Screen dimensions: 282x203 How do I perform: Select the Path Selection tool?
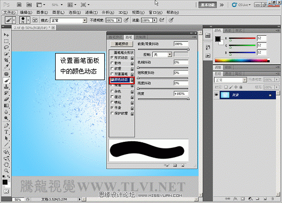point(6,138)
